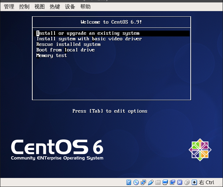Open the 热键 menu
Screen dimensions: 223x187
55,7
